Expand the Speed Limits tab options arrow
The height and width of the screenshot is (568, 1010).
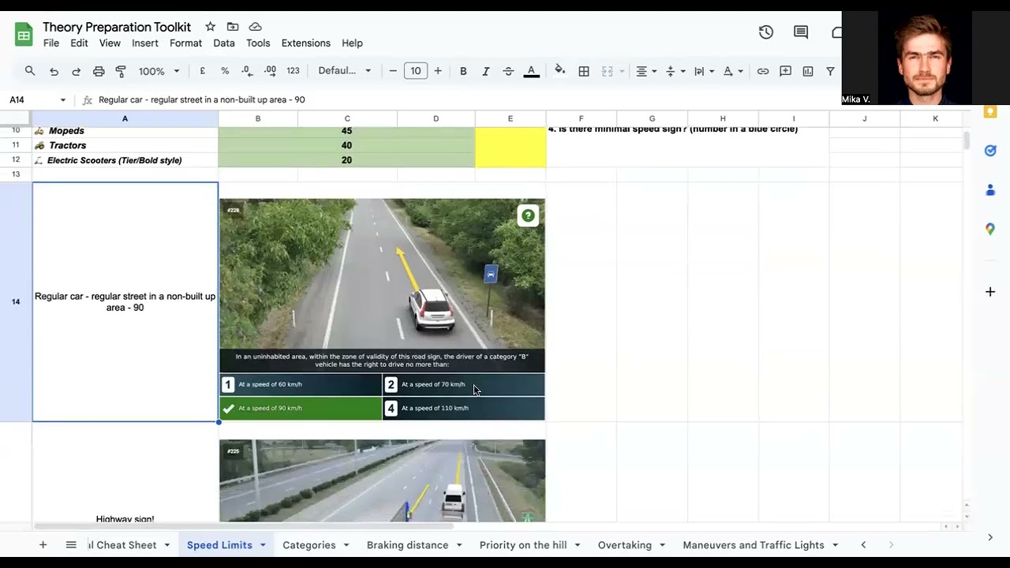[x=263, y=545]
